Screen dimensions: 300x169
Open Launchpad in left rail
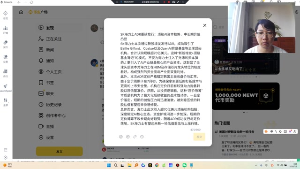tap(5, 88)
